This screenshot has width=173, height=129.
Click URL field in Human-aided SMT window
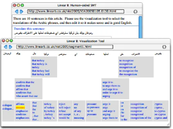[x=76, y=11]
